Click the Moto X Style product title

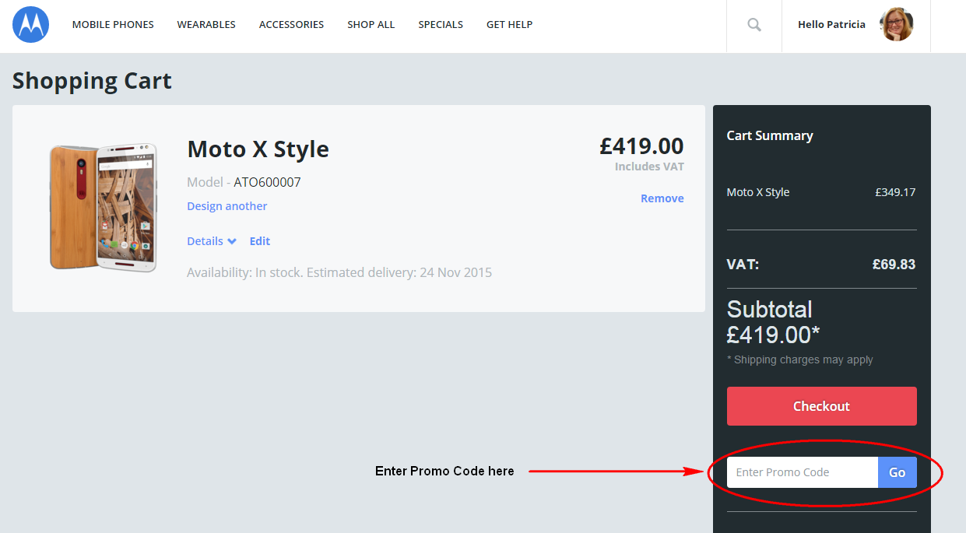tap(258, 149)
